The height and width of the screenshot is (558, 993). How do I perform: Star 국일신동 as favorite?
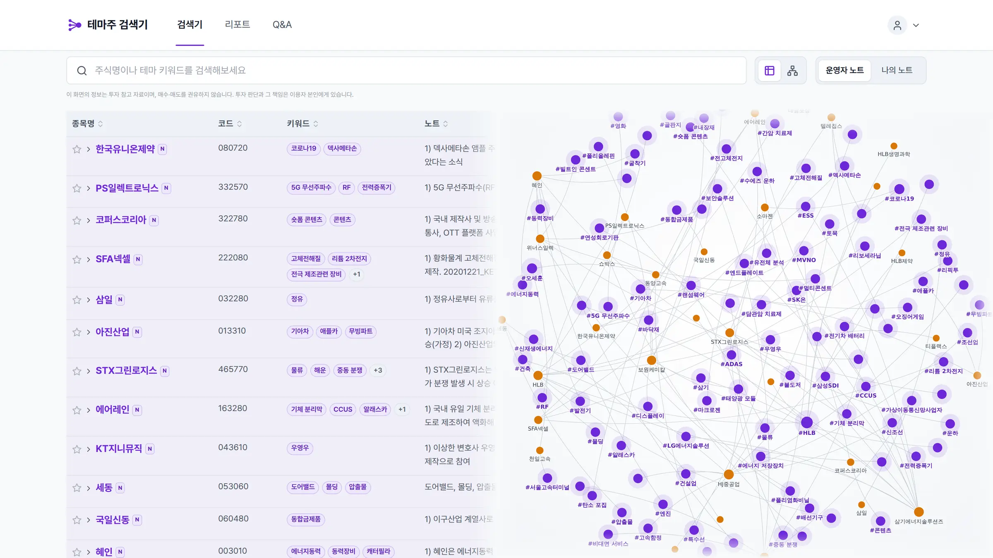(x=77, y=520)
